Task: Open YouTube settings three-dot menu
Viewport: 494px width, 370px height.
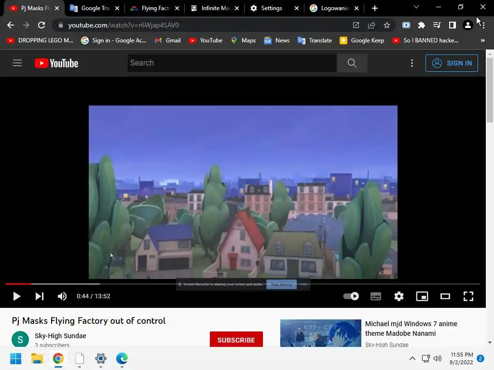Action: (412, 63)
